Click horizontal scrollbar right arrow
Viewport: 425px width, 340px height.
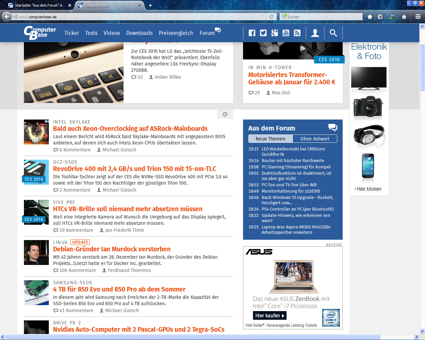416,337
